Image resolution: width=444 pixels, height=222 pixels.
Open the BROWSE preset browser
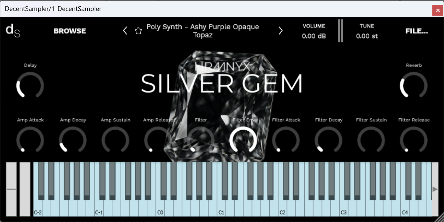[x=70, y=31]
